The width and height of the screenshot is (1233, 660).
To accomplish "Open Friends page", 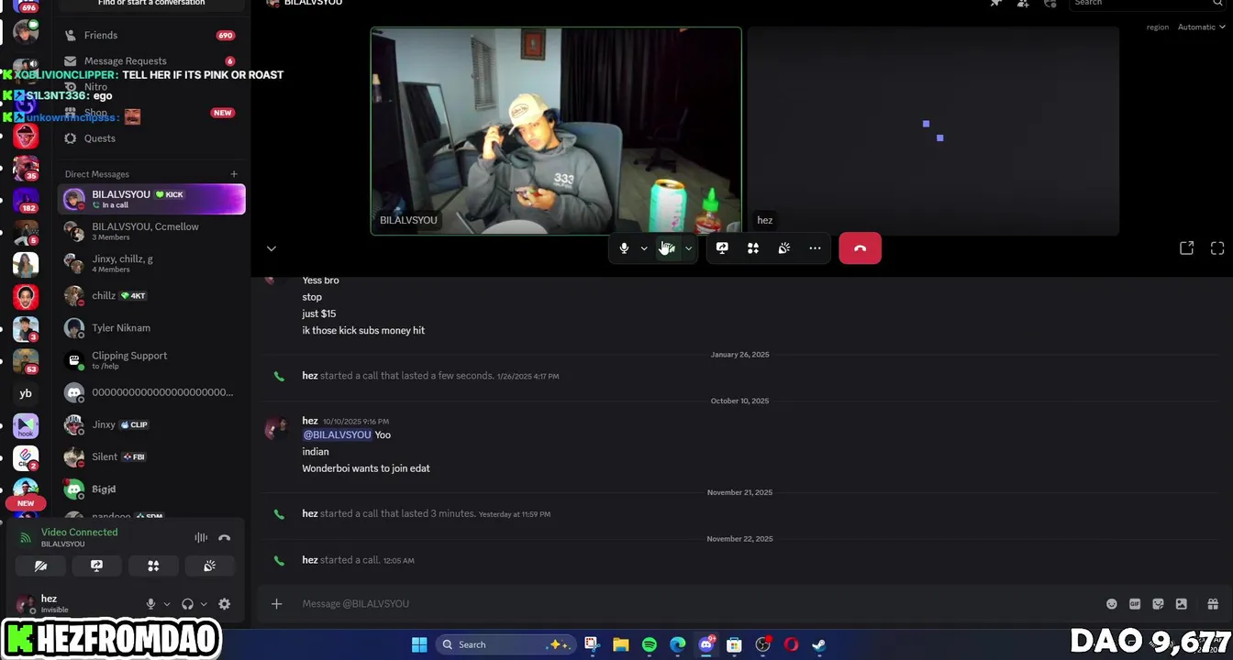I will click(x=150, y=35).
